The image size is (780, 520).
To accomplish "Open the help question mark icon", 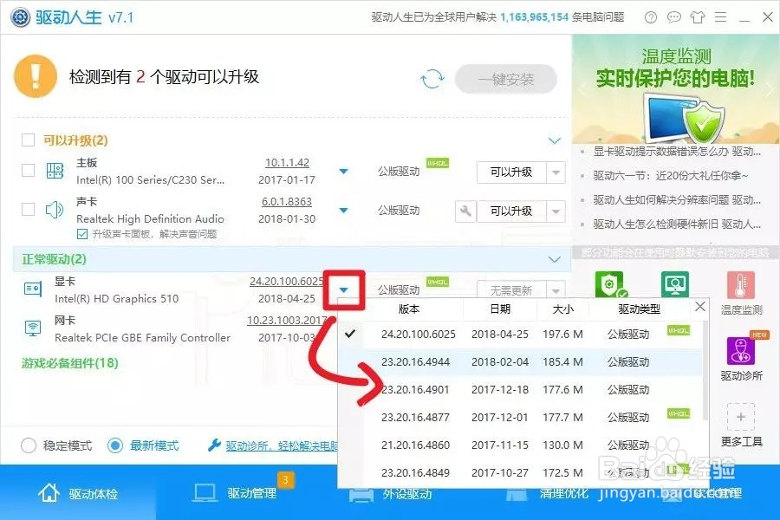I will click(x=650, y=17).
